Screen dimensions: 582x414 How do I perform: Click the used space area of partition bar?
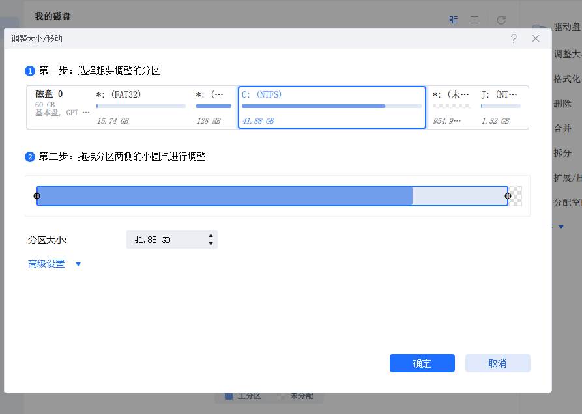[225, 196]
